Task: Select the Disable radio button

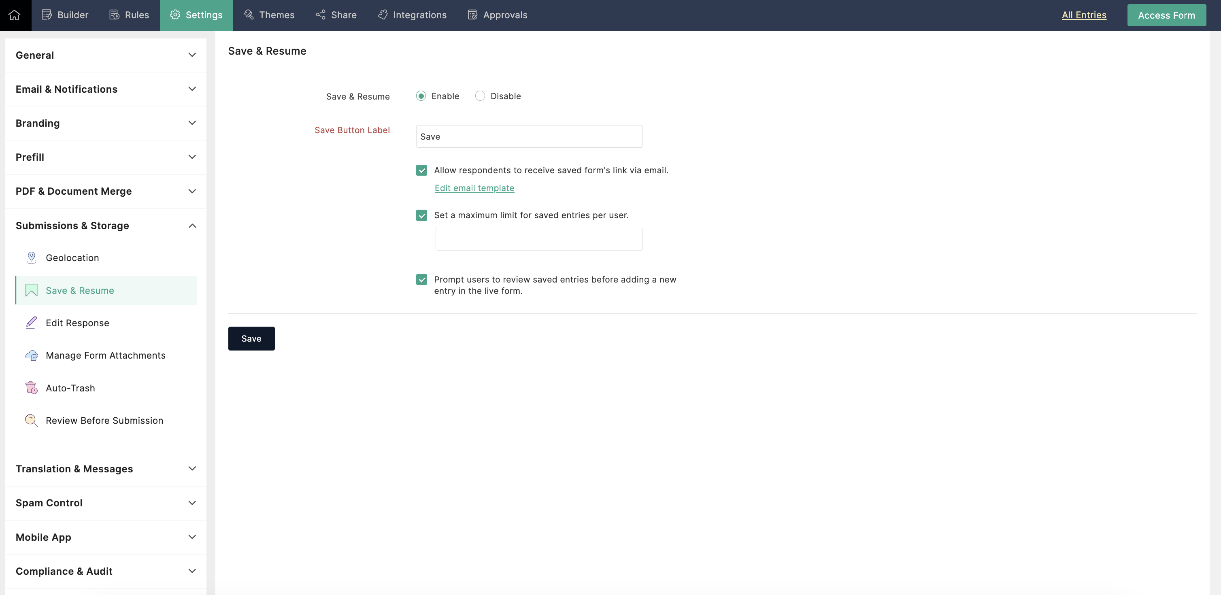Action: pyautogui.click(x=480, y=96)
